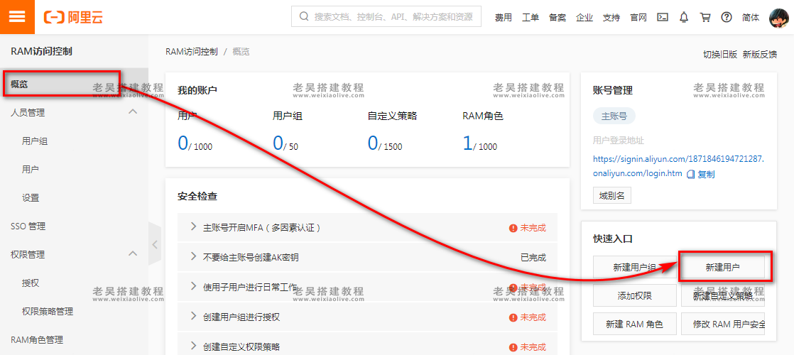Click warning icon for user group authorization row

click(513, 317)
